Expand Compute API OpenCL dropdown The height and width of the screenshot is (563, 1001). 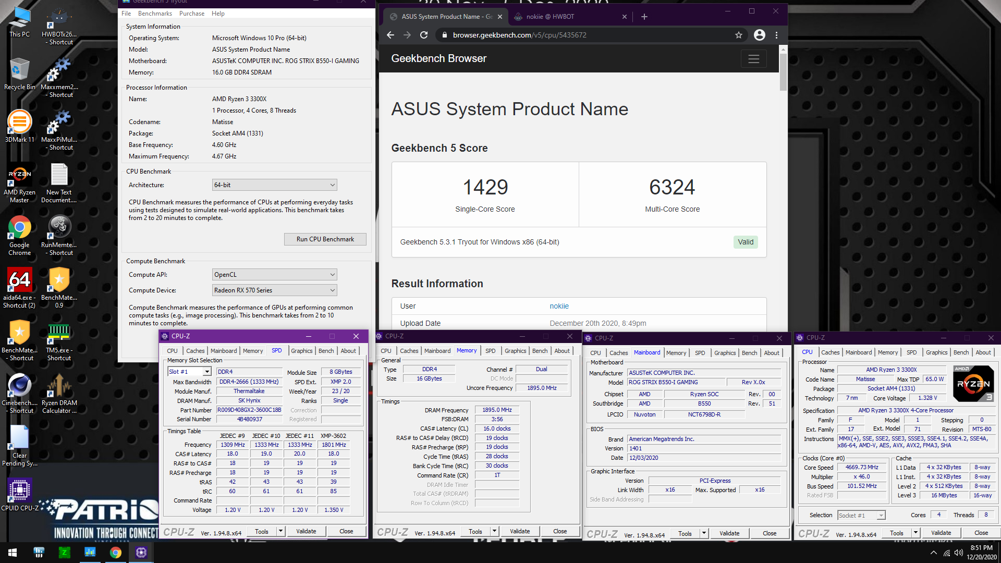[275, 275]
